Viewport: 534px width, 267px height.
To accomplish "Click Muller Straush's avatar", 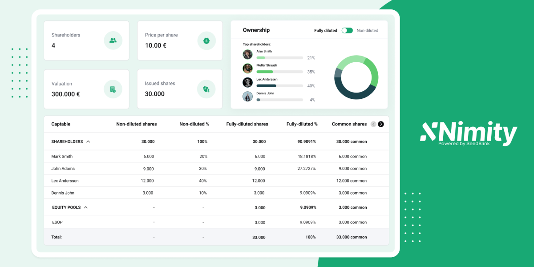I will [247, 68].
